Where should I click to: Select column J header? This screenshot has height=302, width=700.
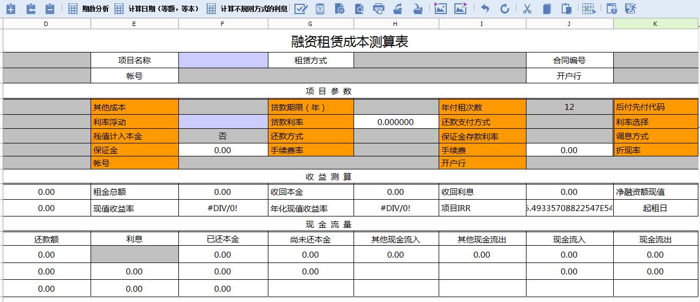point(569,24)
